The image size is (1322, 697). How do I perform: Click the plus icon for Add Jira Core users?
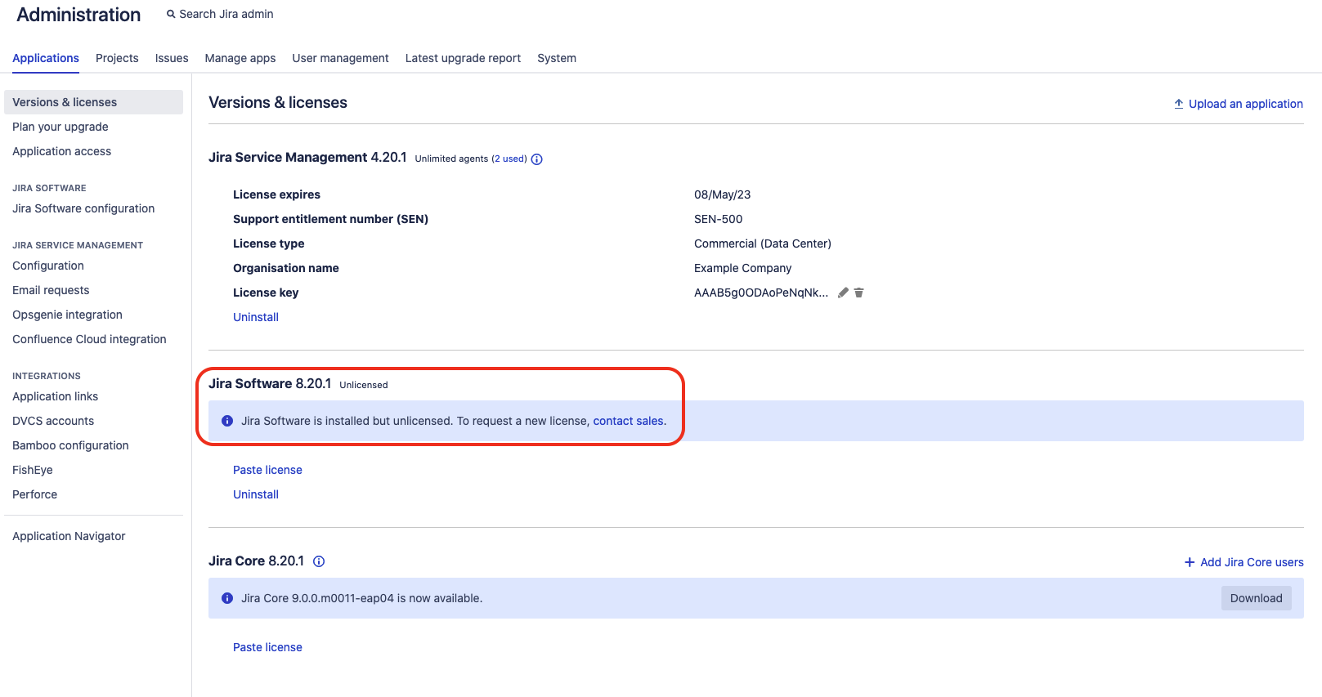pos(1190,562)
